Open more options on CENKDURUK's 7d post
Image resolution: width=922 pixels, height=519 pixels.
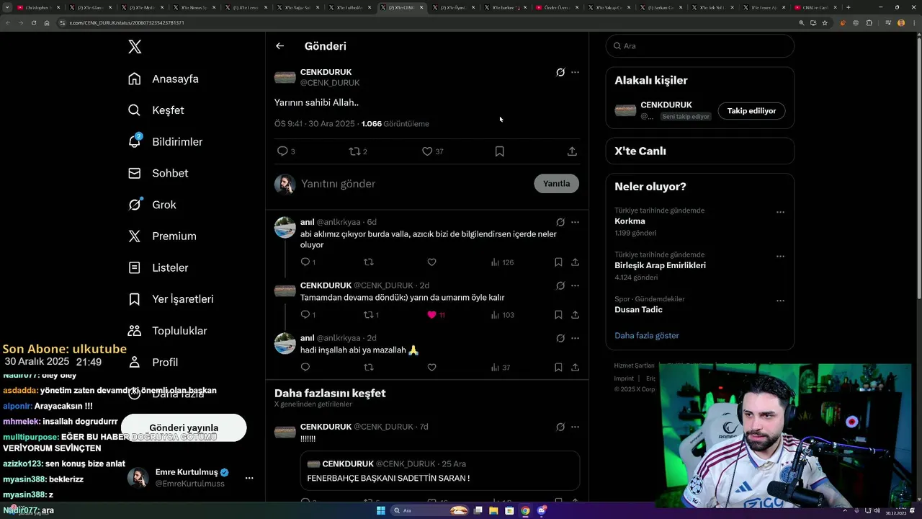point(575,427)
